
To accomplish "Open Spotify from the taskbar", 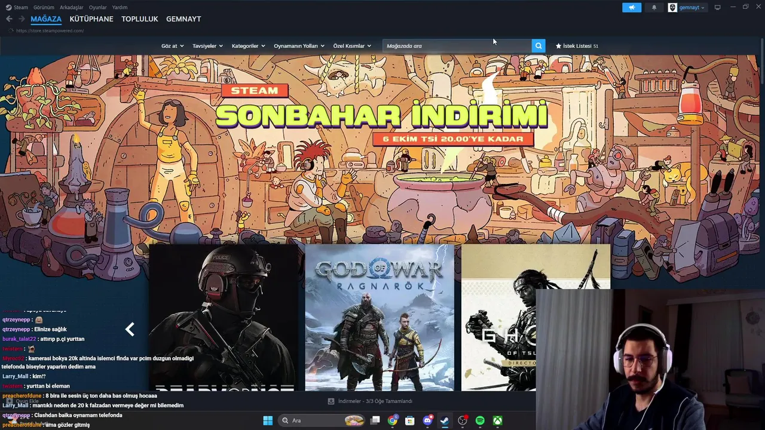I will pyautogui.click(x=480, y=420).
